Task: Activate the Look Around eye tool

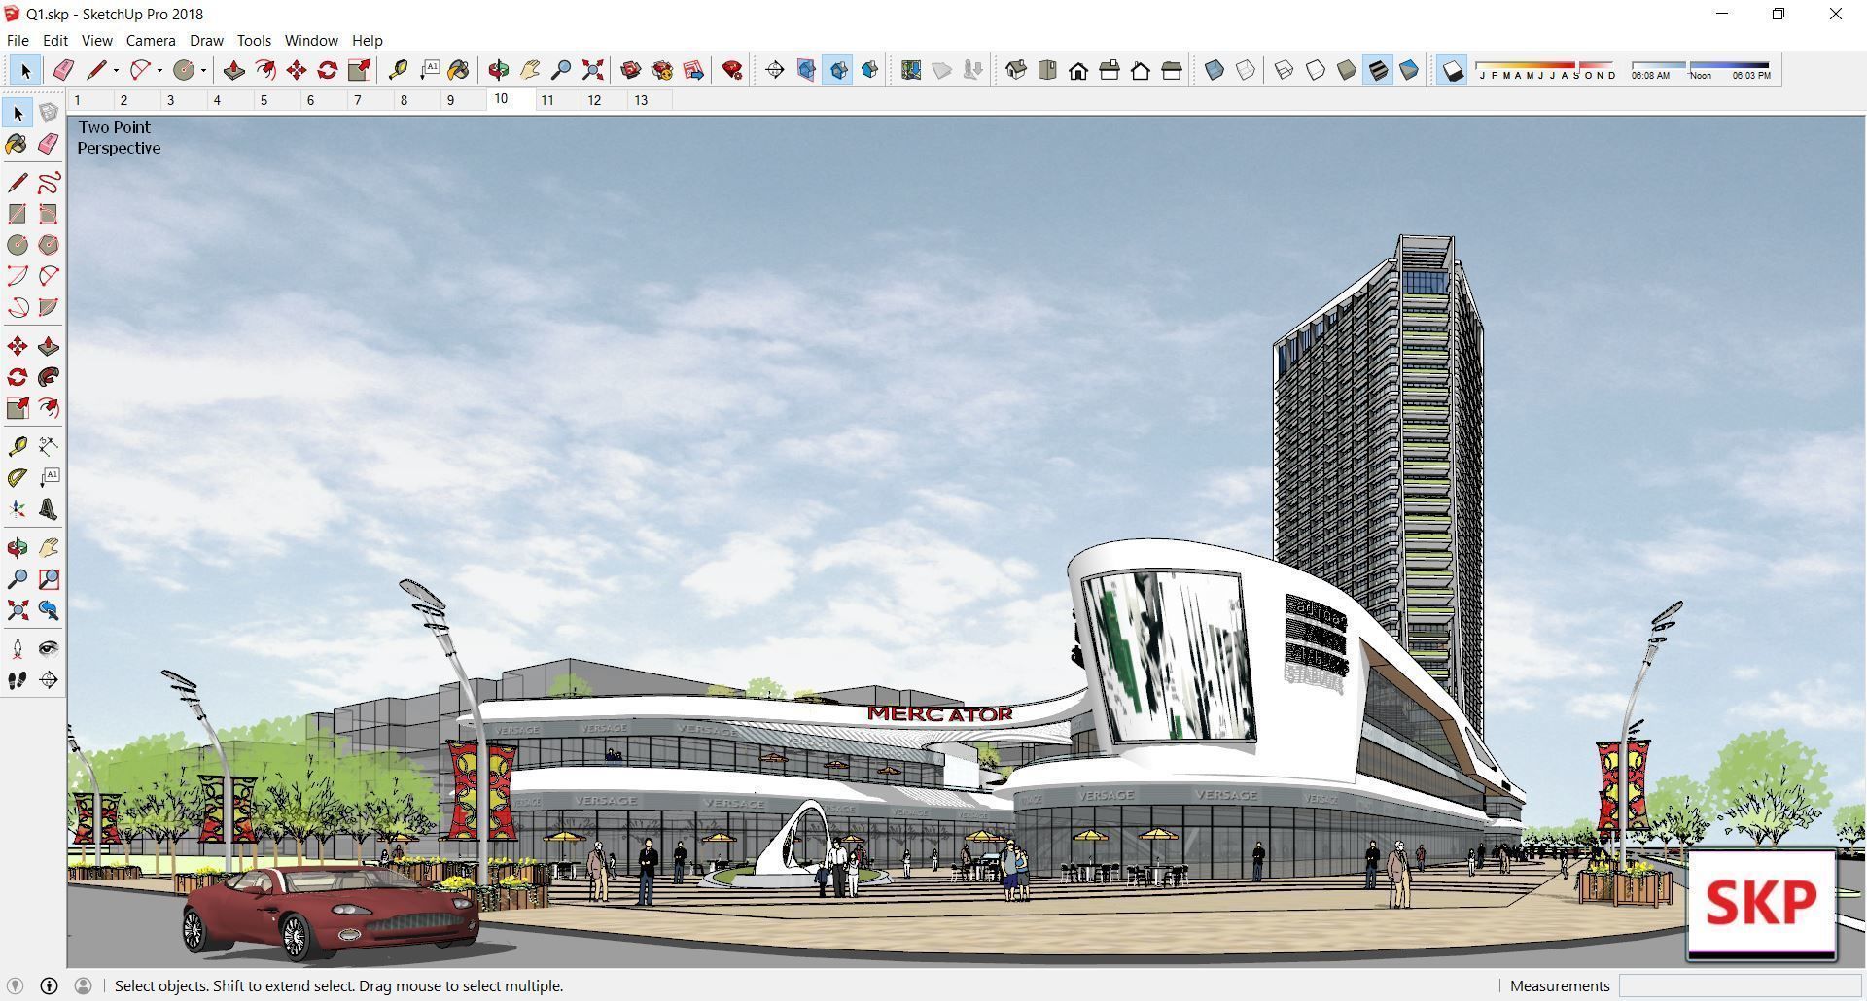Action: [x=49, y=648]
